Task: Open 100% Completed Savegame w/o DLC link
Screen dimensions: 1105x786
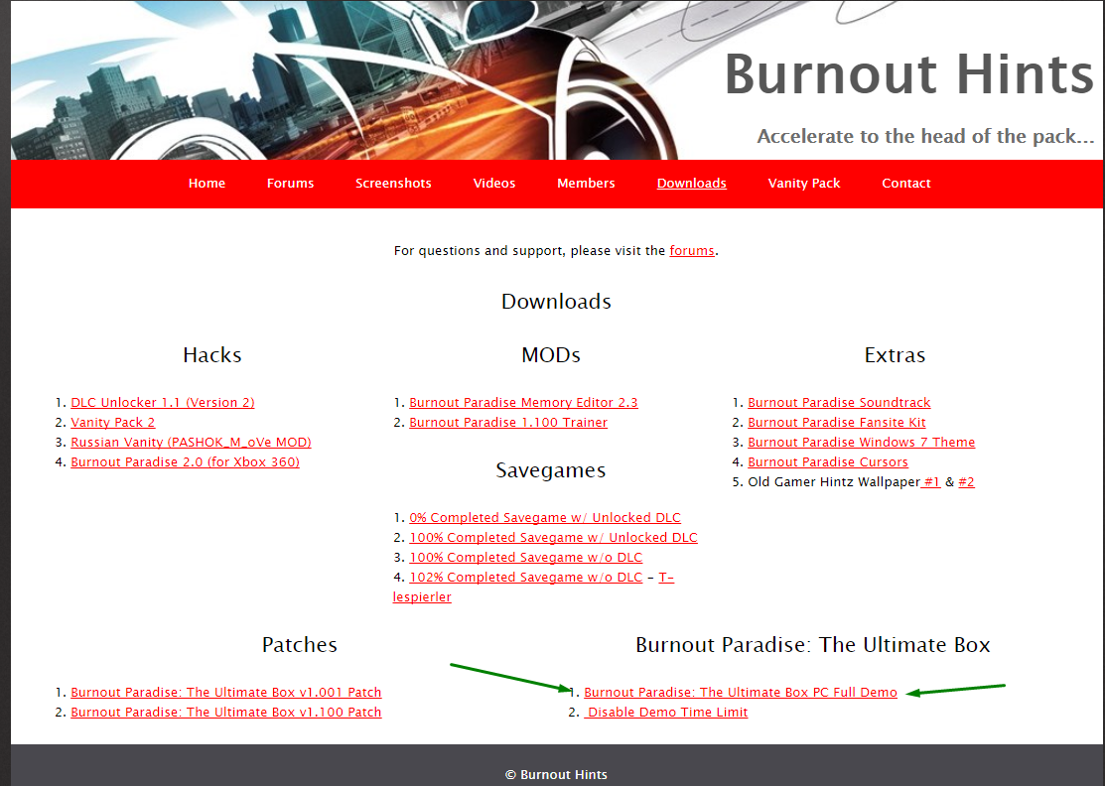Action: pyautogui.click(x=526, y=557)
